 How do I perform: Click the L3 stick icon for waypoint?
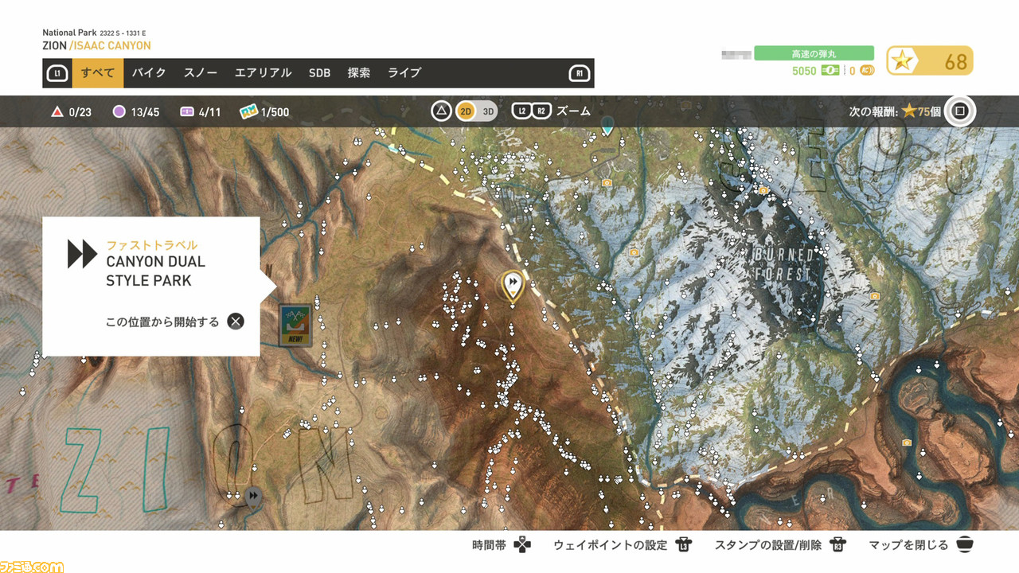[683, 546]
